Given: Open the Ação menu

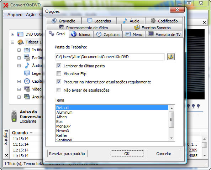Looking at the screenshot, I should pyautogui.click(x=31, y=14).
